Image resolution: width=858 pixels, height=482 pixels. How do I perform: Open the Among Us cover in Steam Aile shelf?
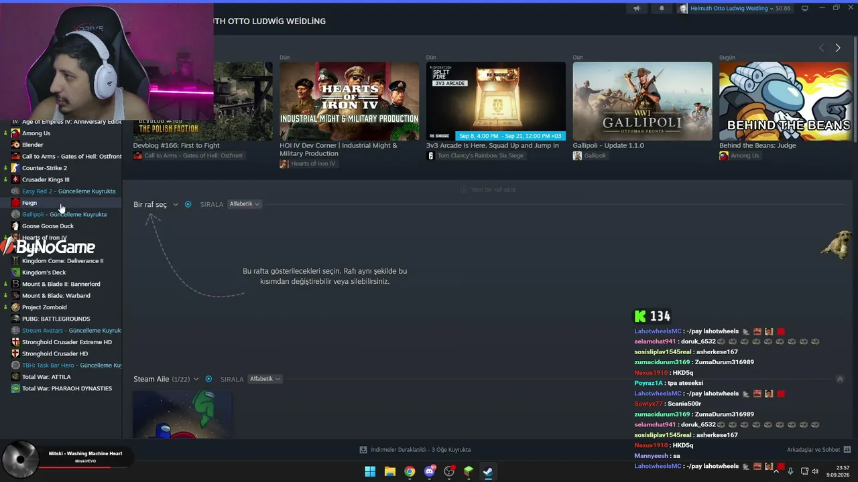click(182, 414)
